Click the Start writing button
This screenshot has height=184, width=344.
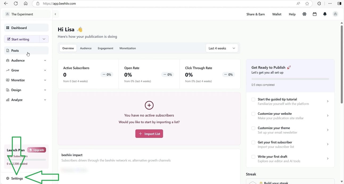pyautogui.click(x=22, y=39)
